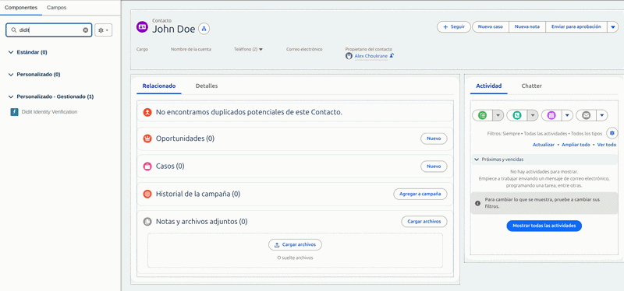Open dropdown next to new event button
Image resolution: width=624 pixels, height=291 pixels.
tap(568, 115)
